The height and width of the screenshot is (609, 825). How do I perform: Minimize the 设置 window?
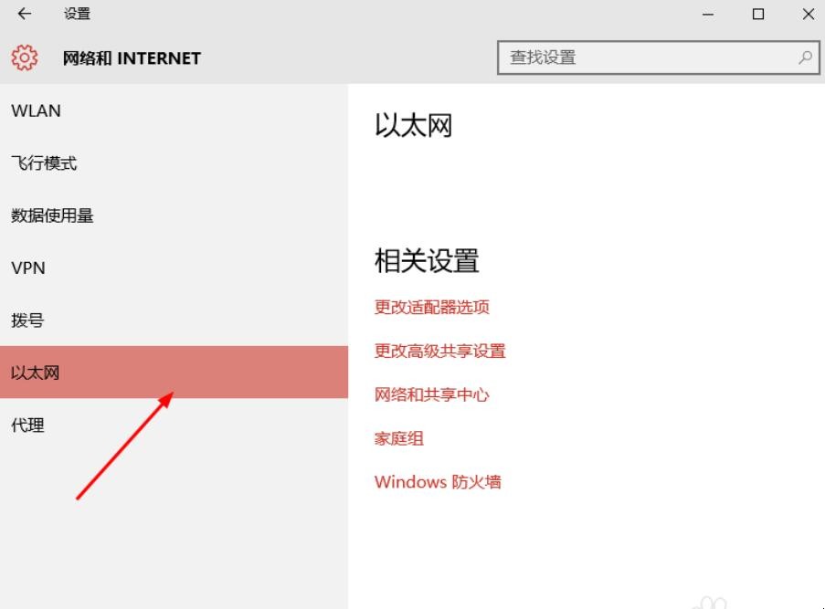(x=708, y=14)
